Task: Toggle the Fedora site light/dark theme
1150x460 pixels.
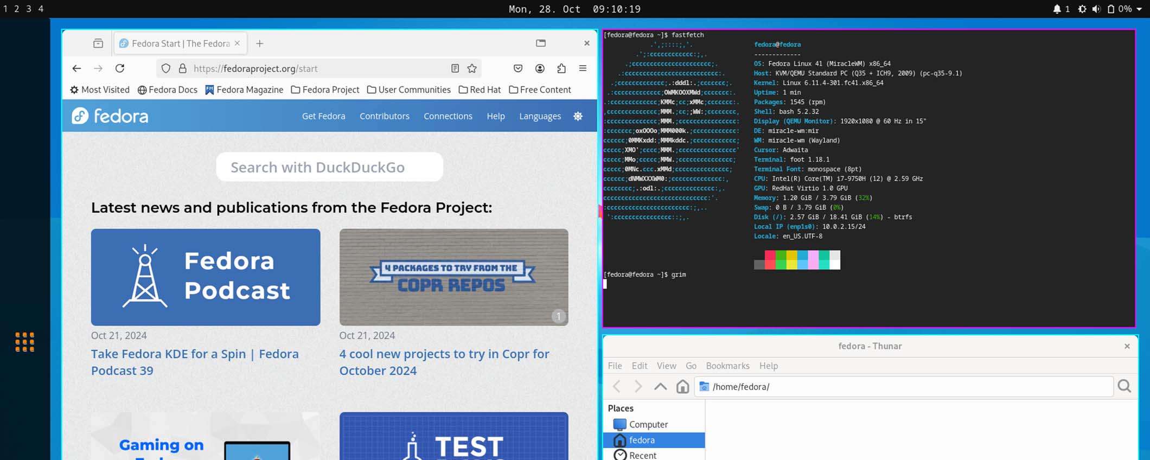Action: coord(578,116)
